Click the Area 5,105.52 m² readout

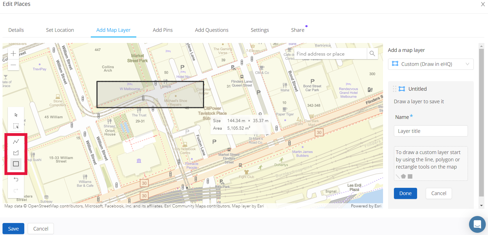232,128
